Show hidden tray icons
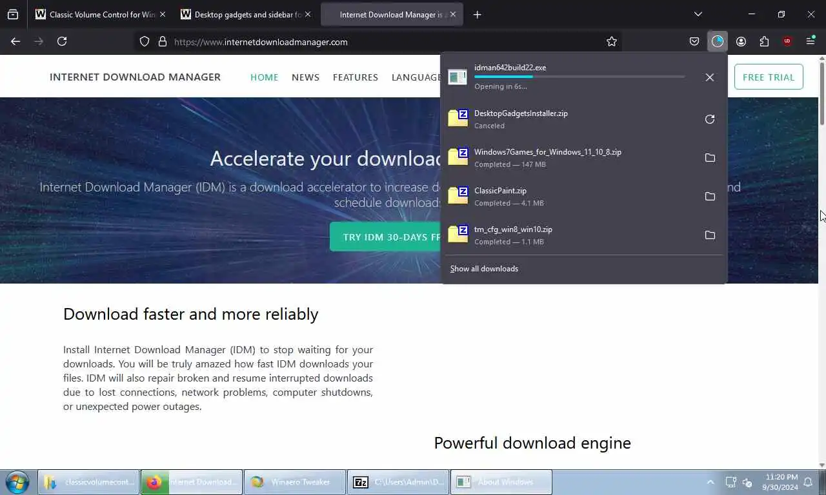 [x=710, y=482]
